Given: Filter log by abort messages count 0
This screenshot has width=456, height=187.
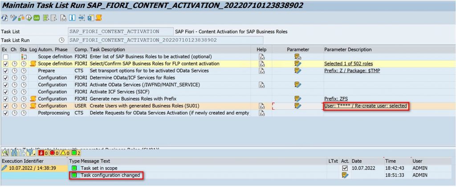Looking at the screenshot, I should [43, 153].
